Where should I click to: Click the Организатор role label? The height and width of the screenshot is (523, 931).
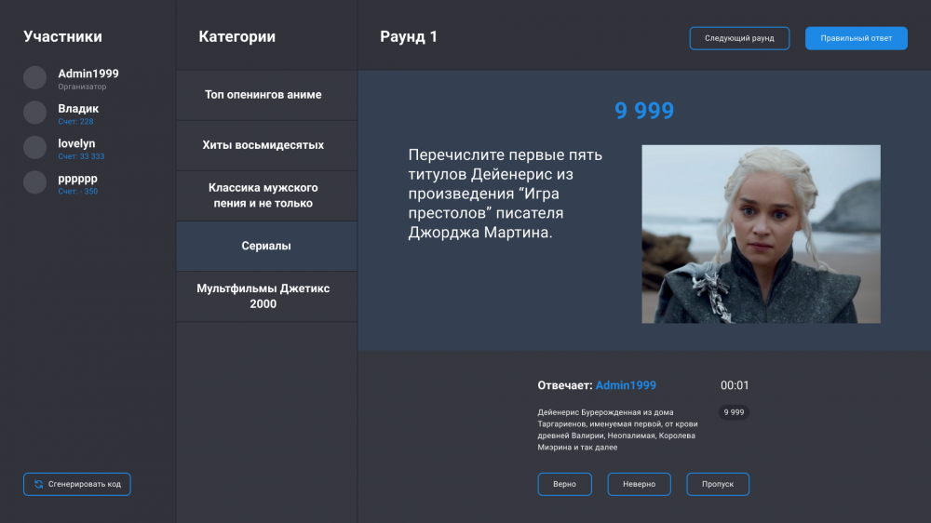(x=82, y=87)
